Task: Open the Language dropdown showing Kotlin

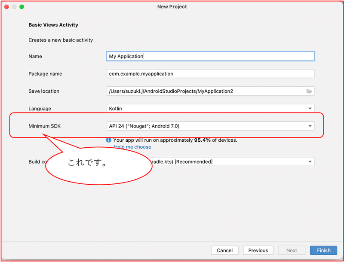Action: (x=210, y=108)
